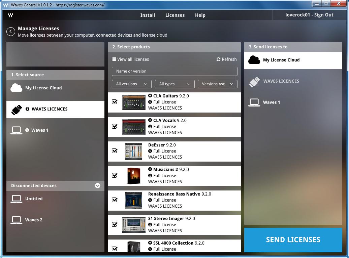The image size is (349, 258).
Task: Open Full License info icon for S1 Stereo Imager
Action: 150,224
